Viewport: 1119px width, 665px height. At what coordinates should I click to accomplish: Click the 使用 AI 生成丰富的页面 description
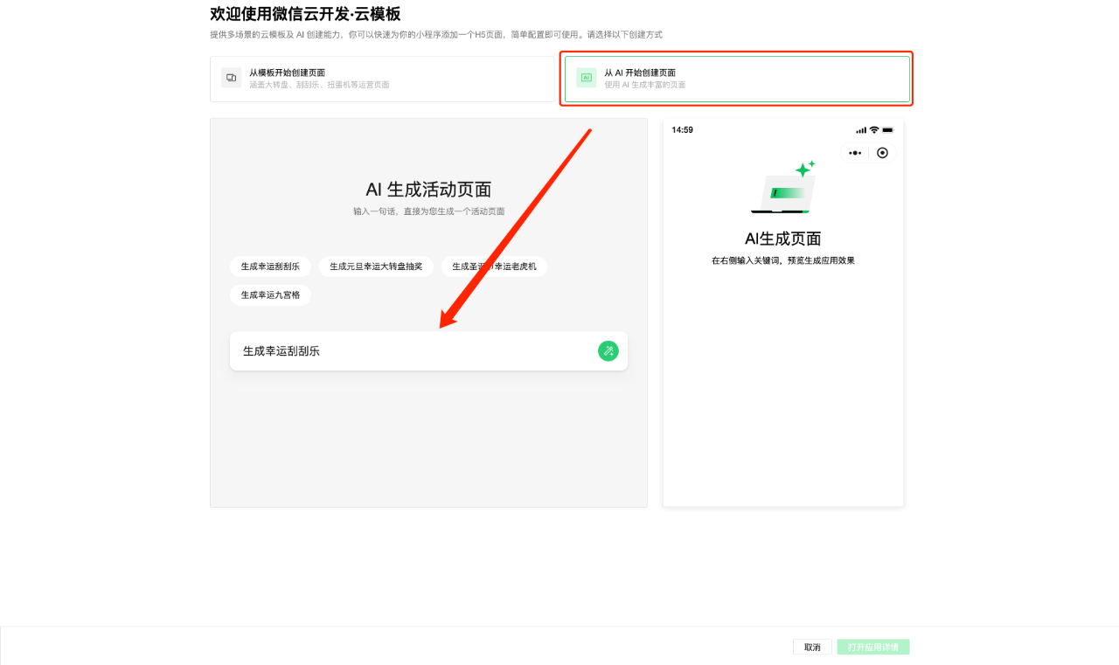(645, 85)
